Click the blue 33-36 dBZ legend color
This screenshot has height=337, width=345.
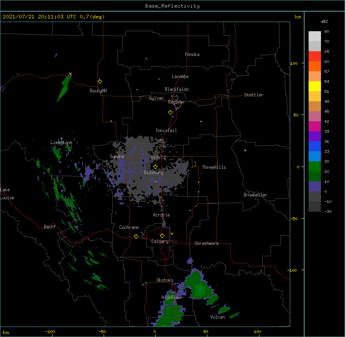[315, 146]
